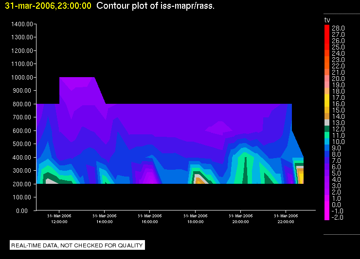The image size is (360, 259).
Task: Click the 15.0 legend value
Action: [338, 110]
